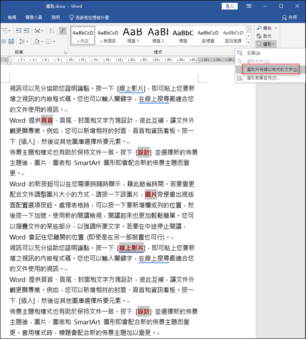Click the red word 圖片 in the document
This screenshot has width=306, height=339.
pos(151,194)
